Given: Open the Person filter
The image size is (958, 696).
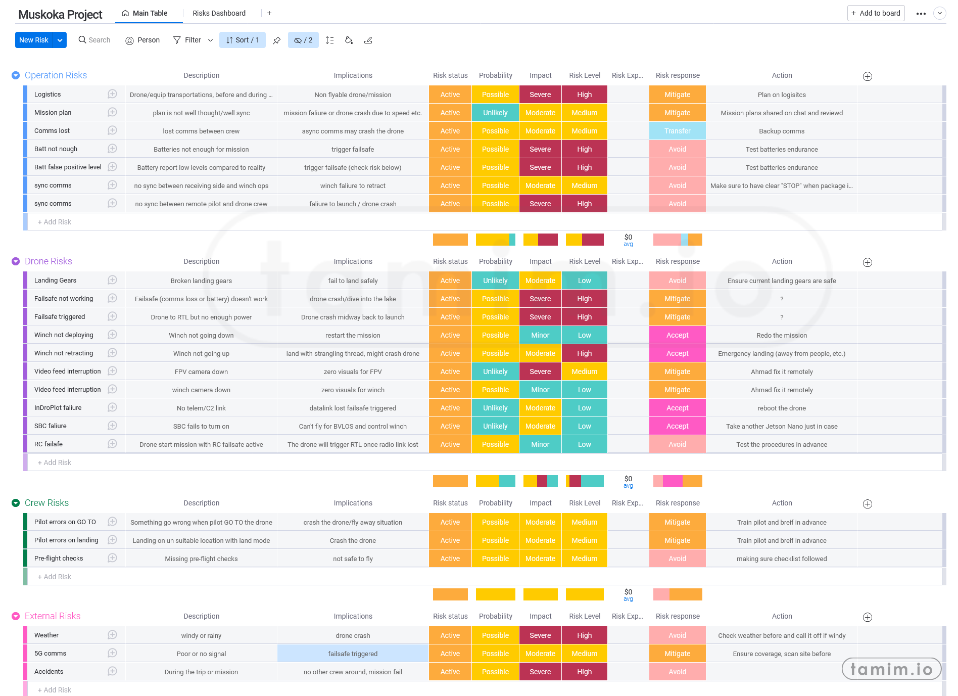Looking at the screenshot, I should click(142, 40).
